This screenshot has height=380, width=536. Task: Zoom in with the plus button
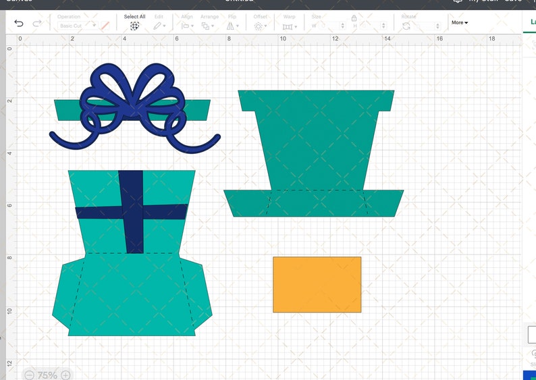pyautogui.click(x=65, y=375)
